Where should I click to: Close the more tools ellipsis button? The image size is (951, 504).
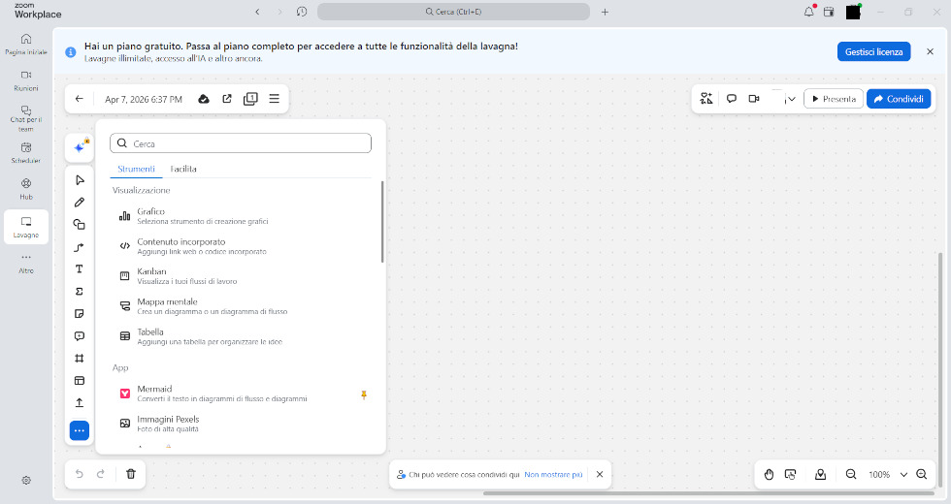(80, 430)
